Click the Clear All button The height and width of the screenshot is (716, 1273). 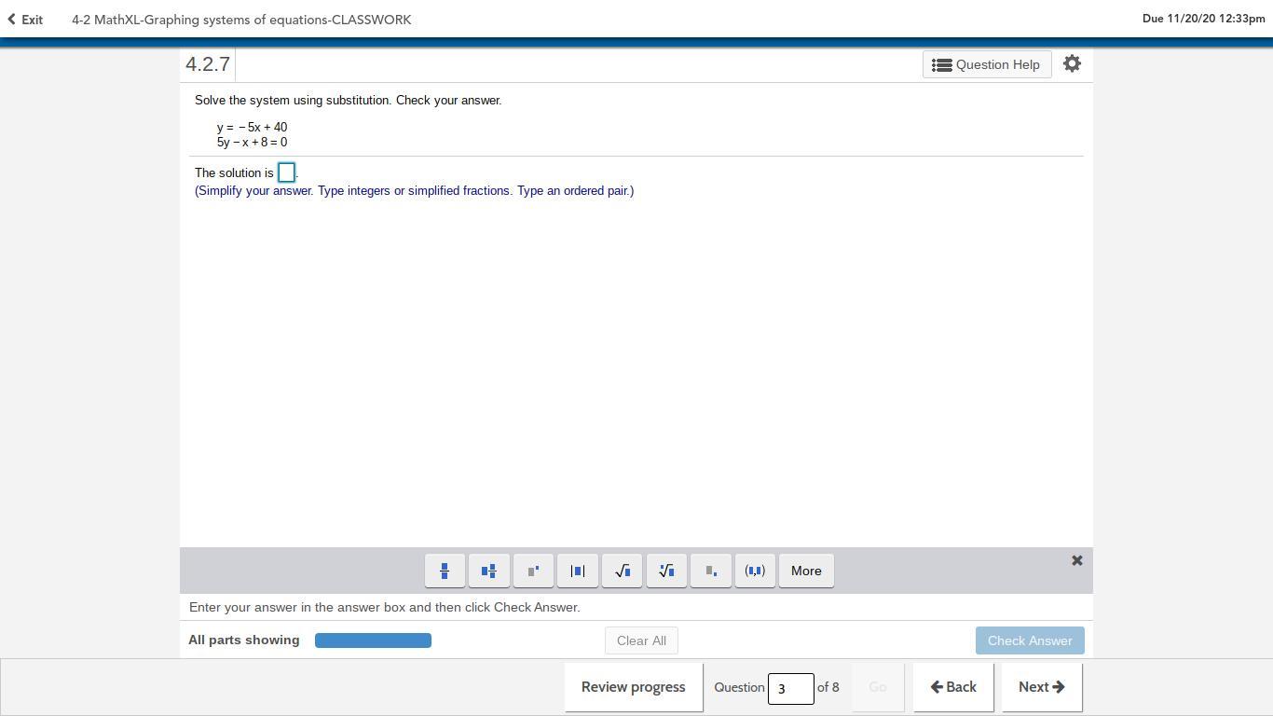tap(641, 640)
